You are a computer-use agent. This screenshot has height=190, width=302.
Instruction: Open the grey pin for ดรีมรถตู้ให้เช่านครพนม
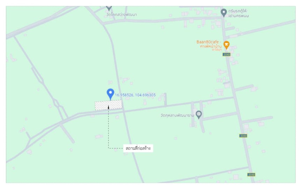223,13
